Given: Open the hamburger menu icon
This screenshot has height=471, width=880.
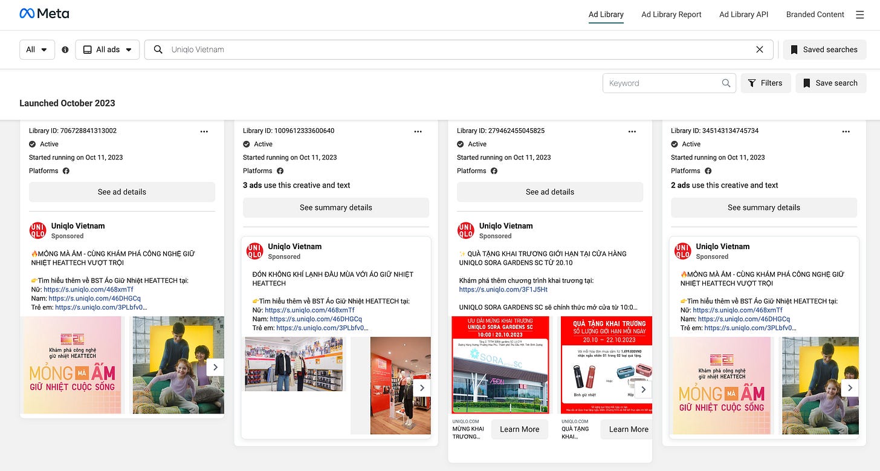Looking at the screenshot, I should coord(860,15).
